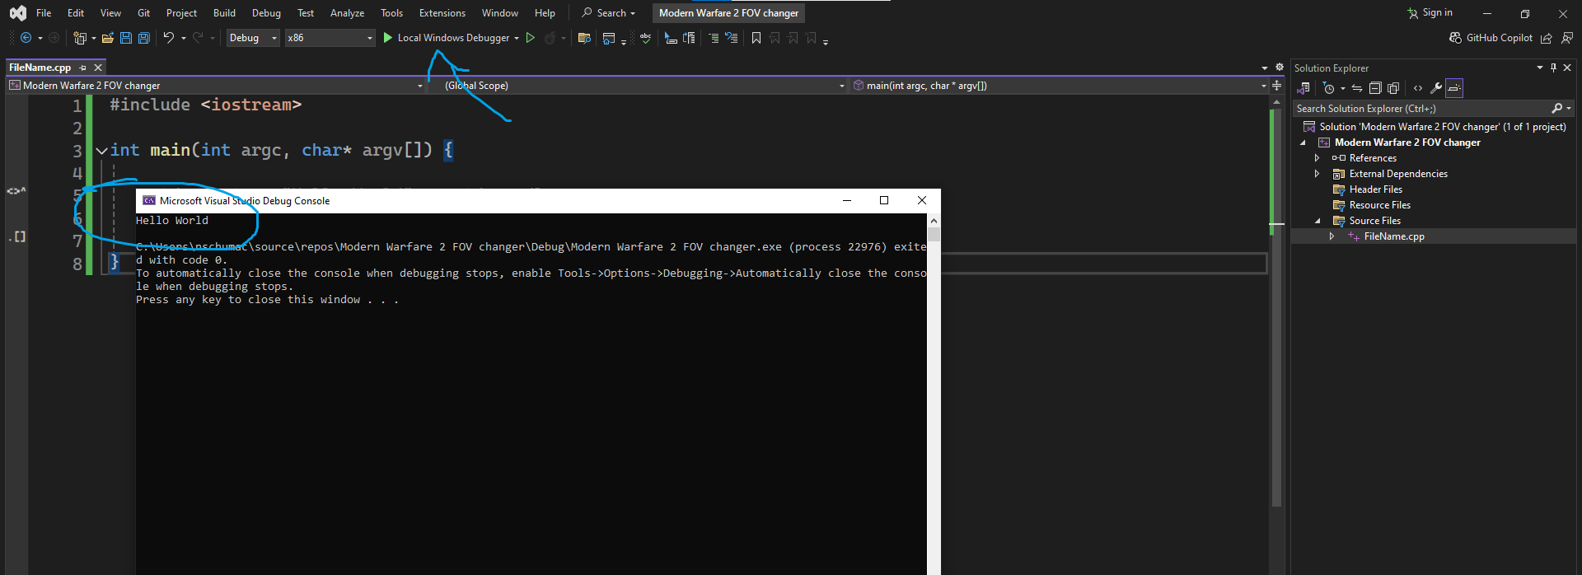The image size is (1582, 575).
Task: Collapse the Source Files folder
Action: 1317,221
